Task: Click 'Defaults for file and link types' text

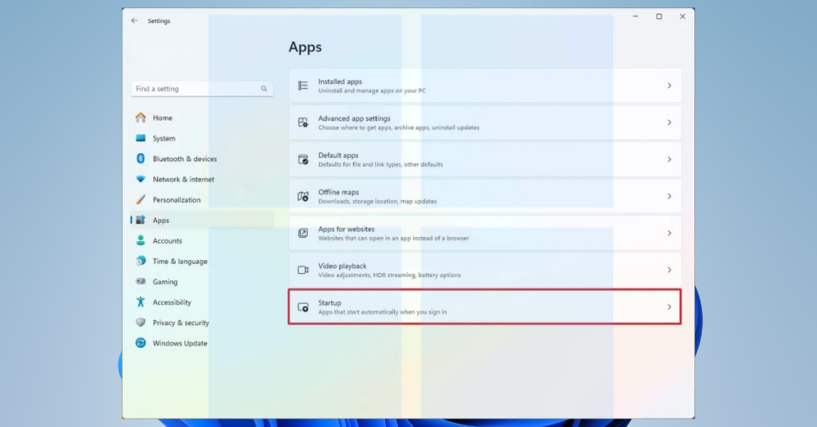Action: click(x=360, y=164)
